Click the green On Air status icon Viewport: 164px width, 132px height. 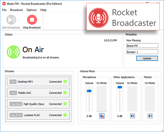pyautogui.click(x=13, y=52)
